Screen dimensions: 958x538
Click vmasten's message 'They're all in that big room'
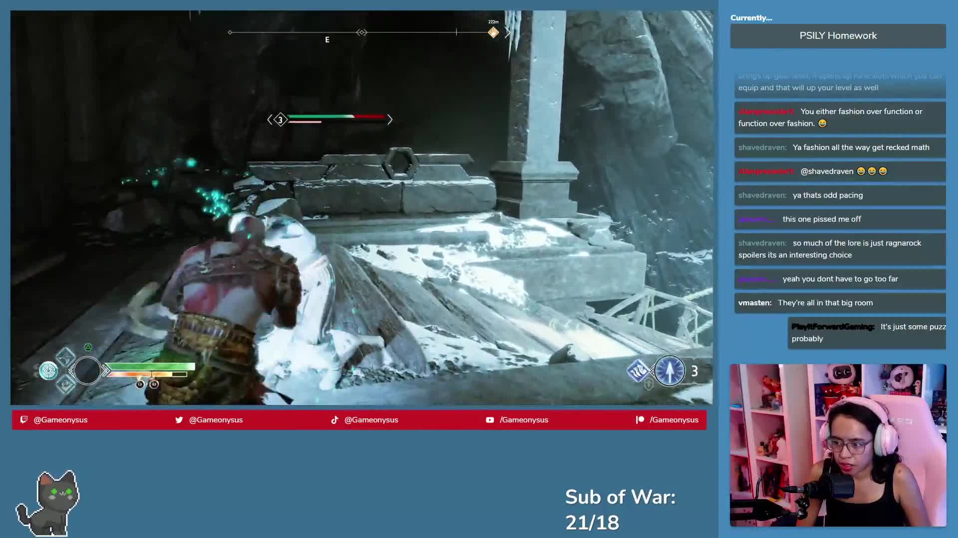click(x=840, y=303)
